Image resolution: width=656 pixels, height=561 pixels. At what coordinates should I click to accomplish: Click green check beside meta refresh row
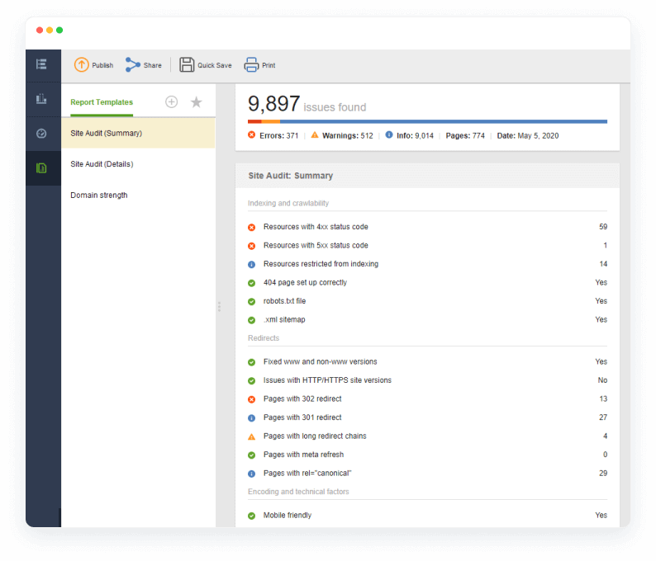(x=251, y=455)
